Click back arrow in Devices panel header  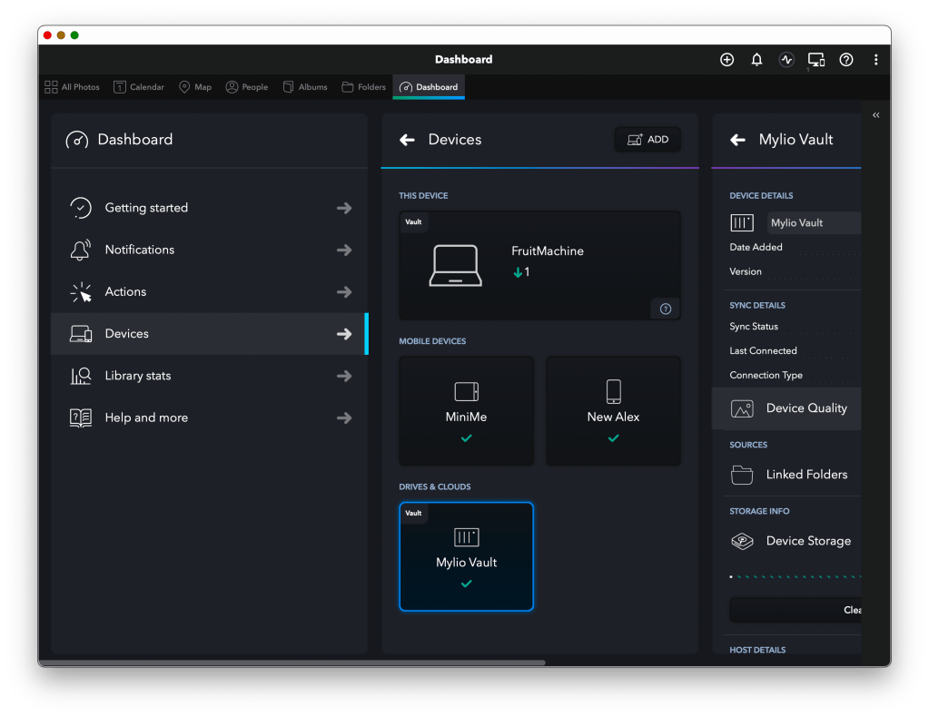coord(408,140)
